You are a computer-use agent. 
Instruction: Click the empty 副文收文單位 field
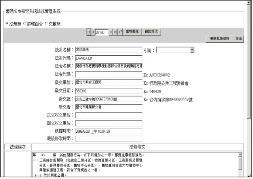[109, 123]
